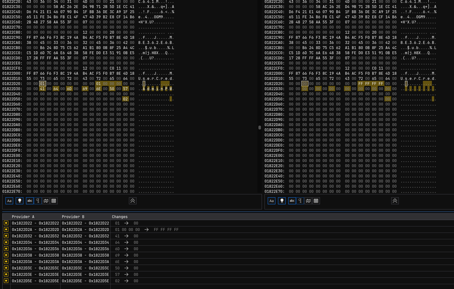Select Provider A cell 0x1822D3E - 0x1822D3E

35,275
